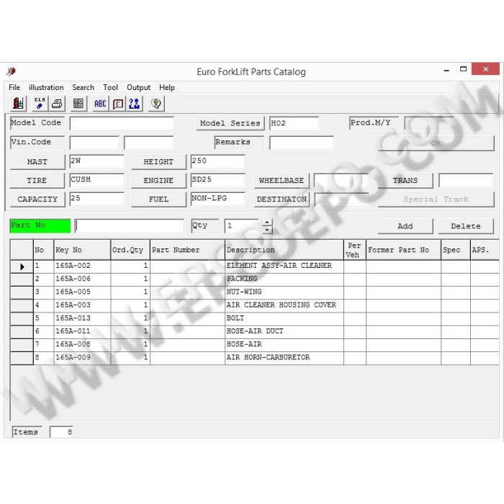Screen dimensions: 504x504
Task: Click the Prod.M/Y input field
Action: (429, 123)
